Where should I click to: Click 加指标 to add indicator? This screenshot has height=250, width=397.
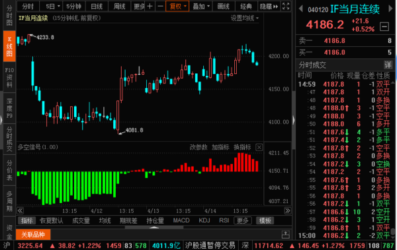(220, 147)
